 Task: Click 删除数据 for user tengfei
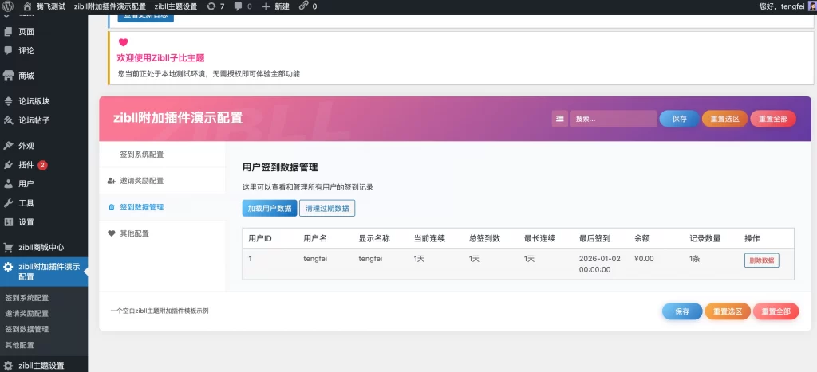point(762,260)
